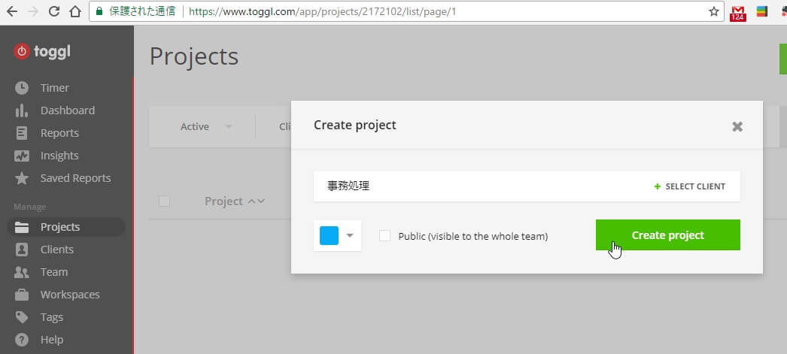This screenshot has height=354, width=787.
Task: Open Dashboard via bar chart icon
Action: pyautogui.click(x=22, y=110)
